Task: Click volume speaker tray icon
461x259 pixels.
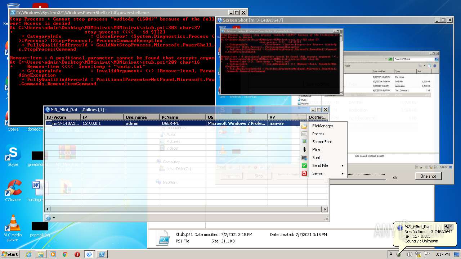Action: coord(409,254)
